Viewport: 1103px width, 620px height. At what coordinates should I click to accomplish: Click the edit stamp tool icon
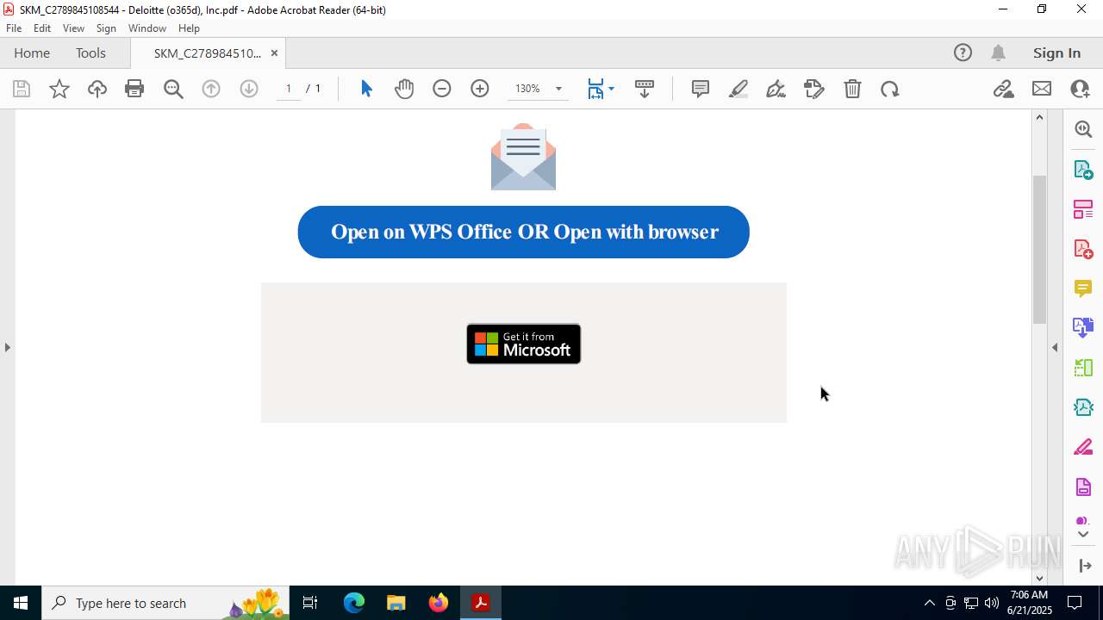(x=814, y=89)
